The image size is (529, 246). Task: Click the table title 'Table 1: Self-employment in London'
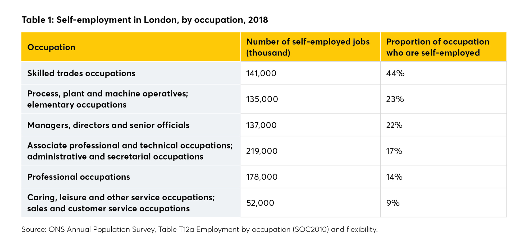[145, 20]
